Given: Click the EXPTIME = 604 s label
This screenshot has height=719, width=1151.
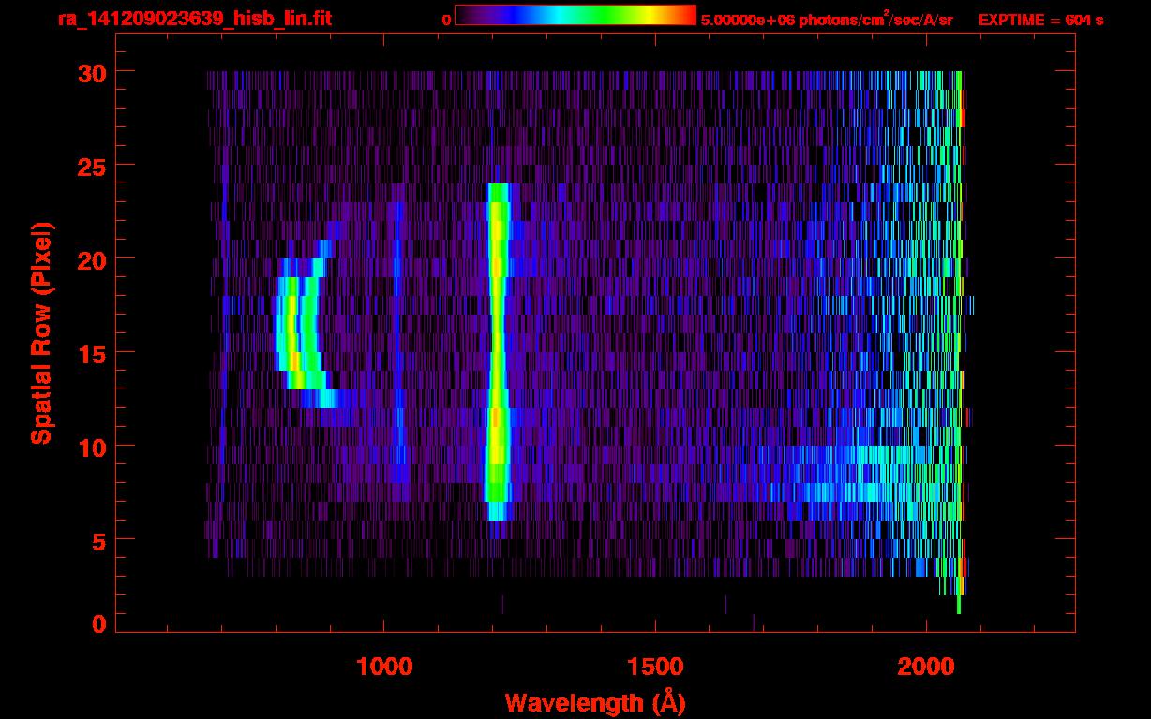Looking at the screenshot, I should [x=1040, y=20].
